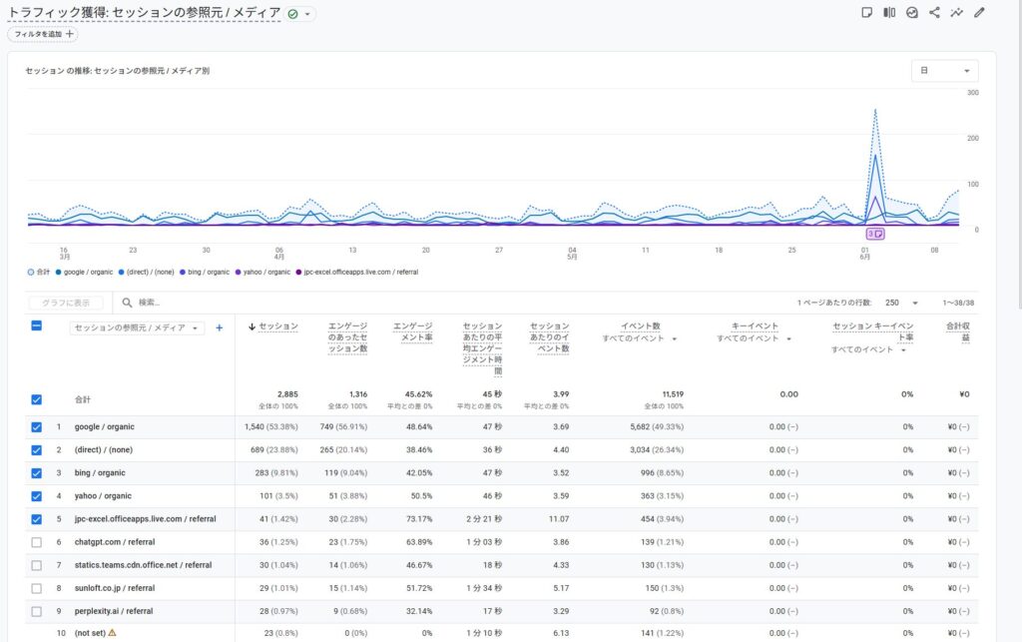This screenshot has height=642, width=1022.
Task: Click the pagination text 1〜38/38
Action: pyautogui.click(x=958, y=303)
